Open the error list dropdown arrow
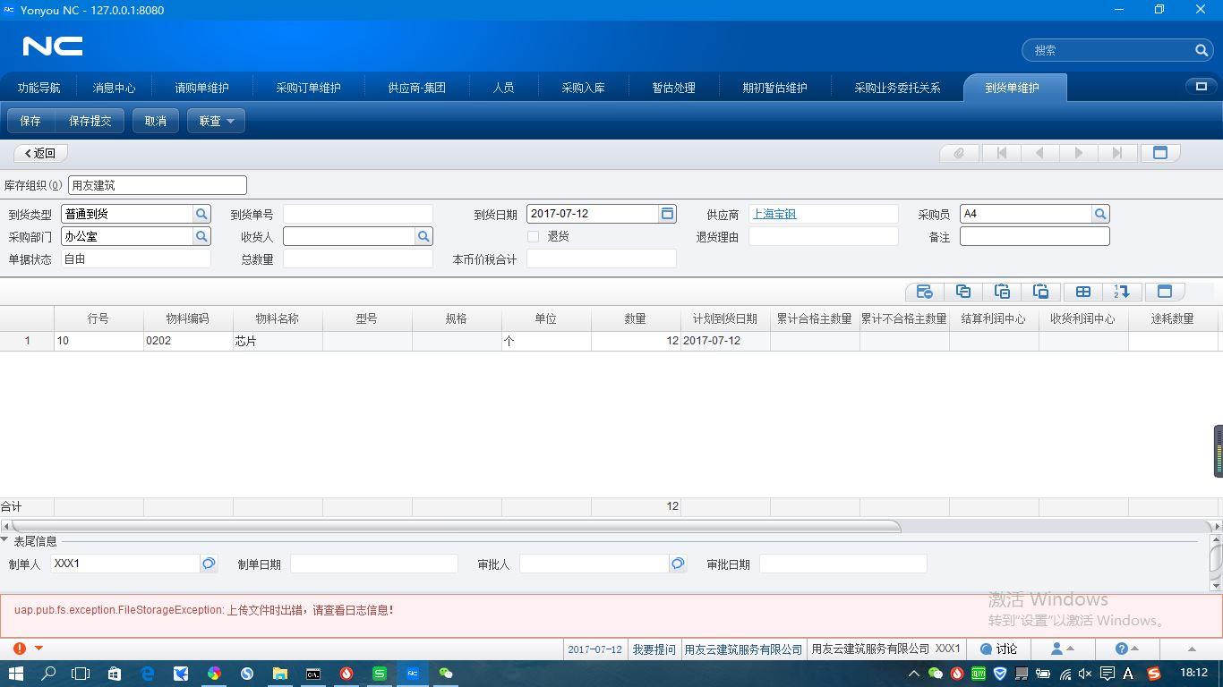The width and height of the screenshot is (1223, 687). pos(38,649)
